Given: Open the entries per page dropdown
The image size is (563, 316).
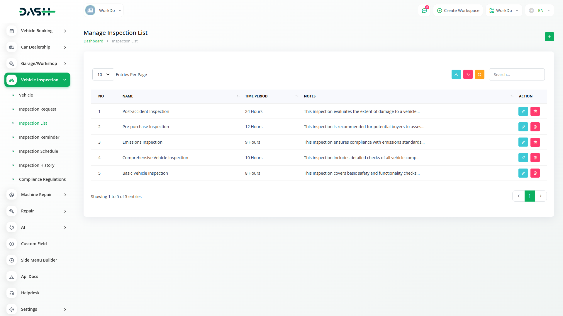Looking at the screenshot, I should pos(103,74).
